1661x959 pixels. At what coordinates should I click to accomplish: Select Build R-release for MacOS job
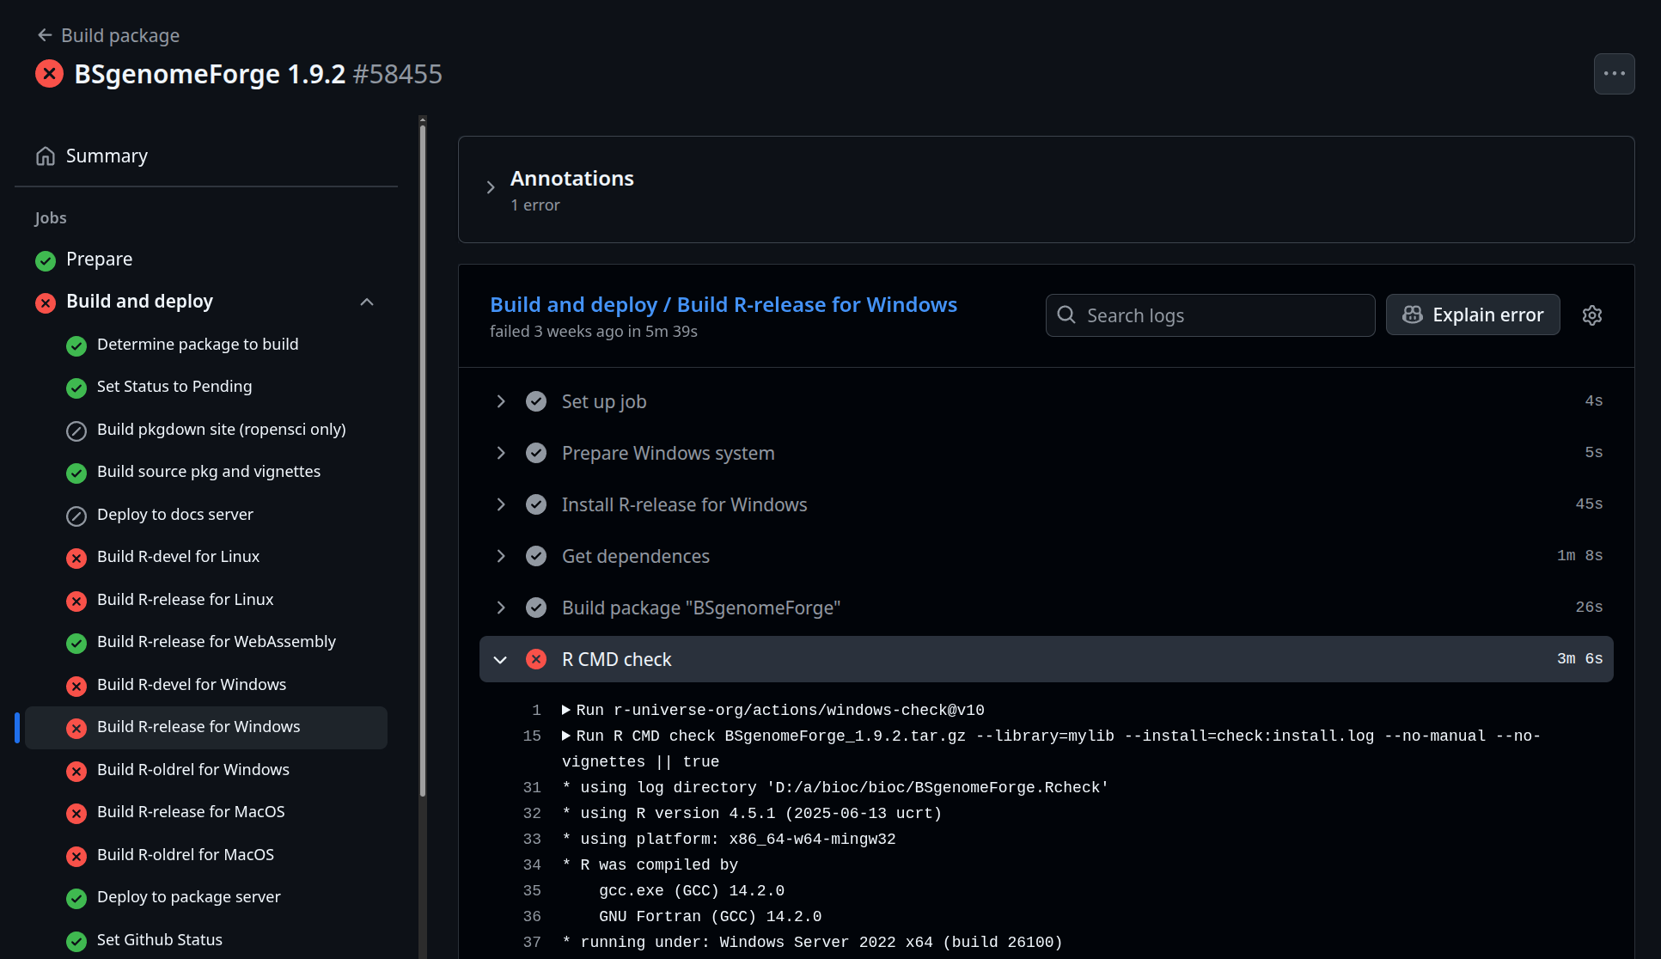(191, 812)
